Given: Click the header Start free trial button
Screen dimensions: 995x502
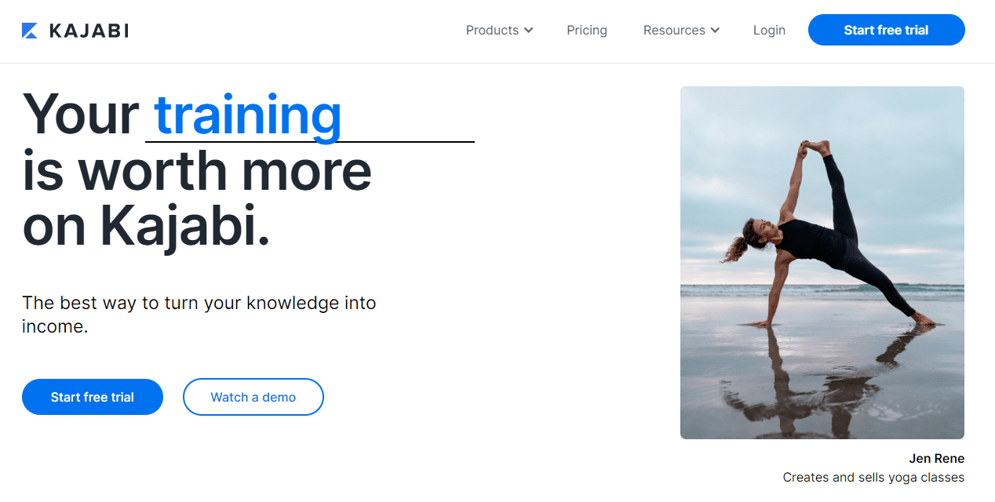Looking at the screenshot, I should [887, 30].
